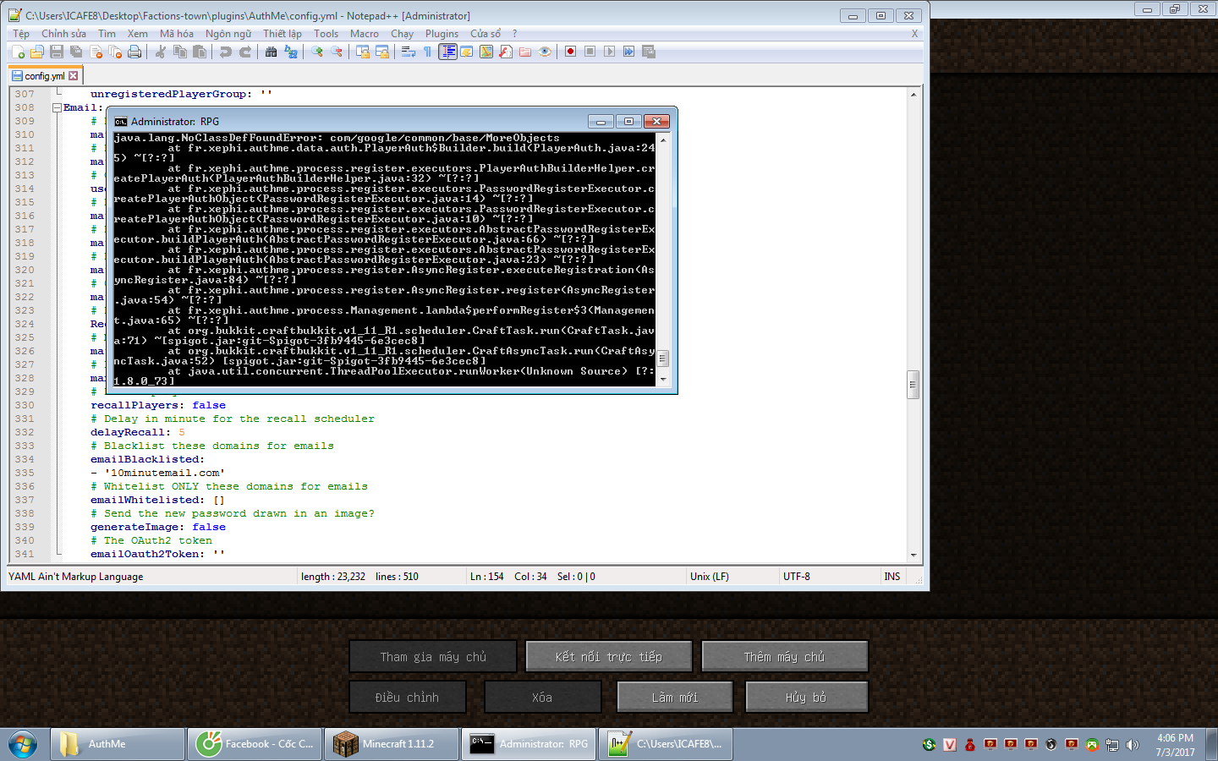This screenshot has height=761, width=1218.
Task: Click the Save file toolbar icon
Action: pyautogui.click(x=57, y=52)
